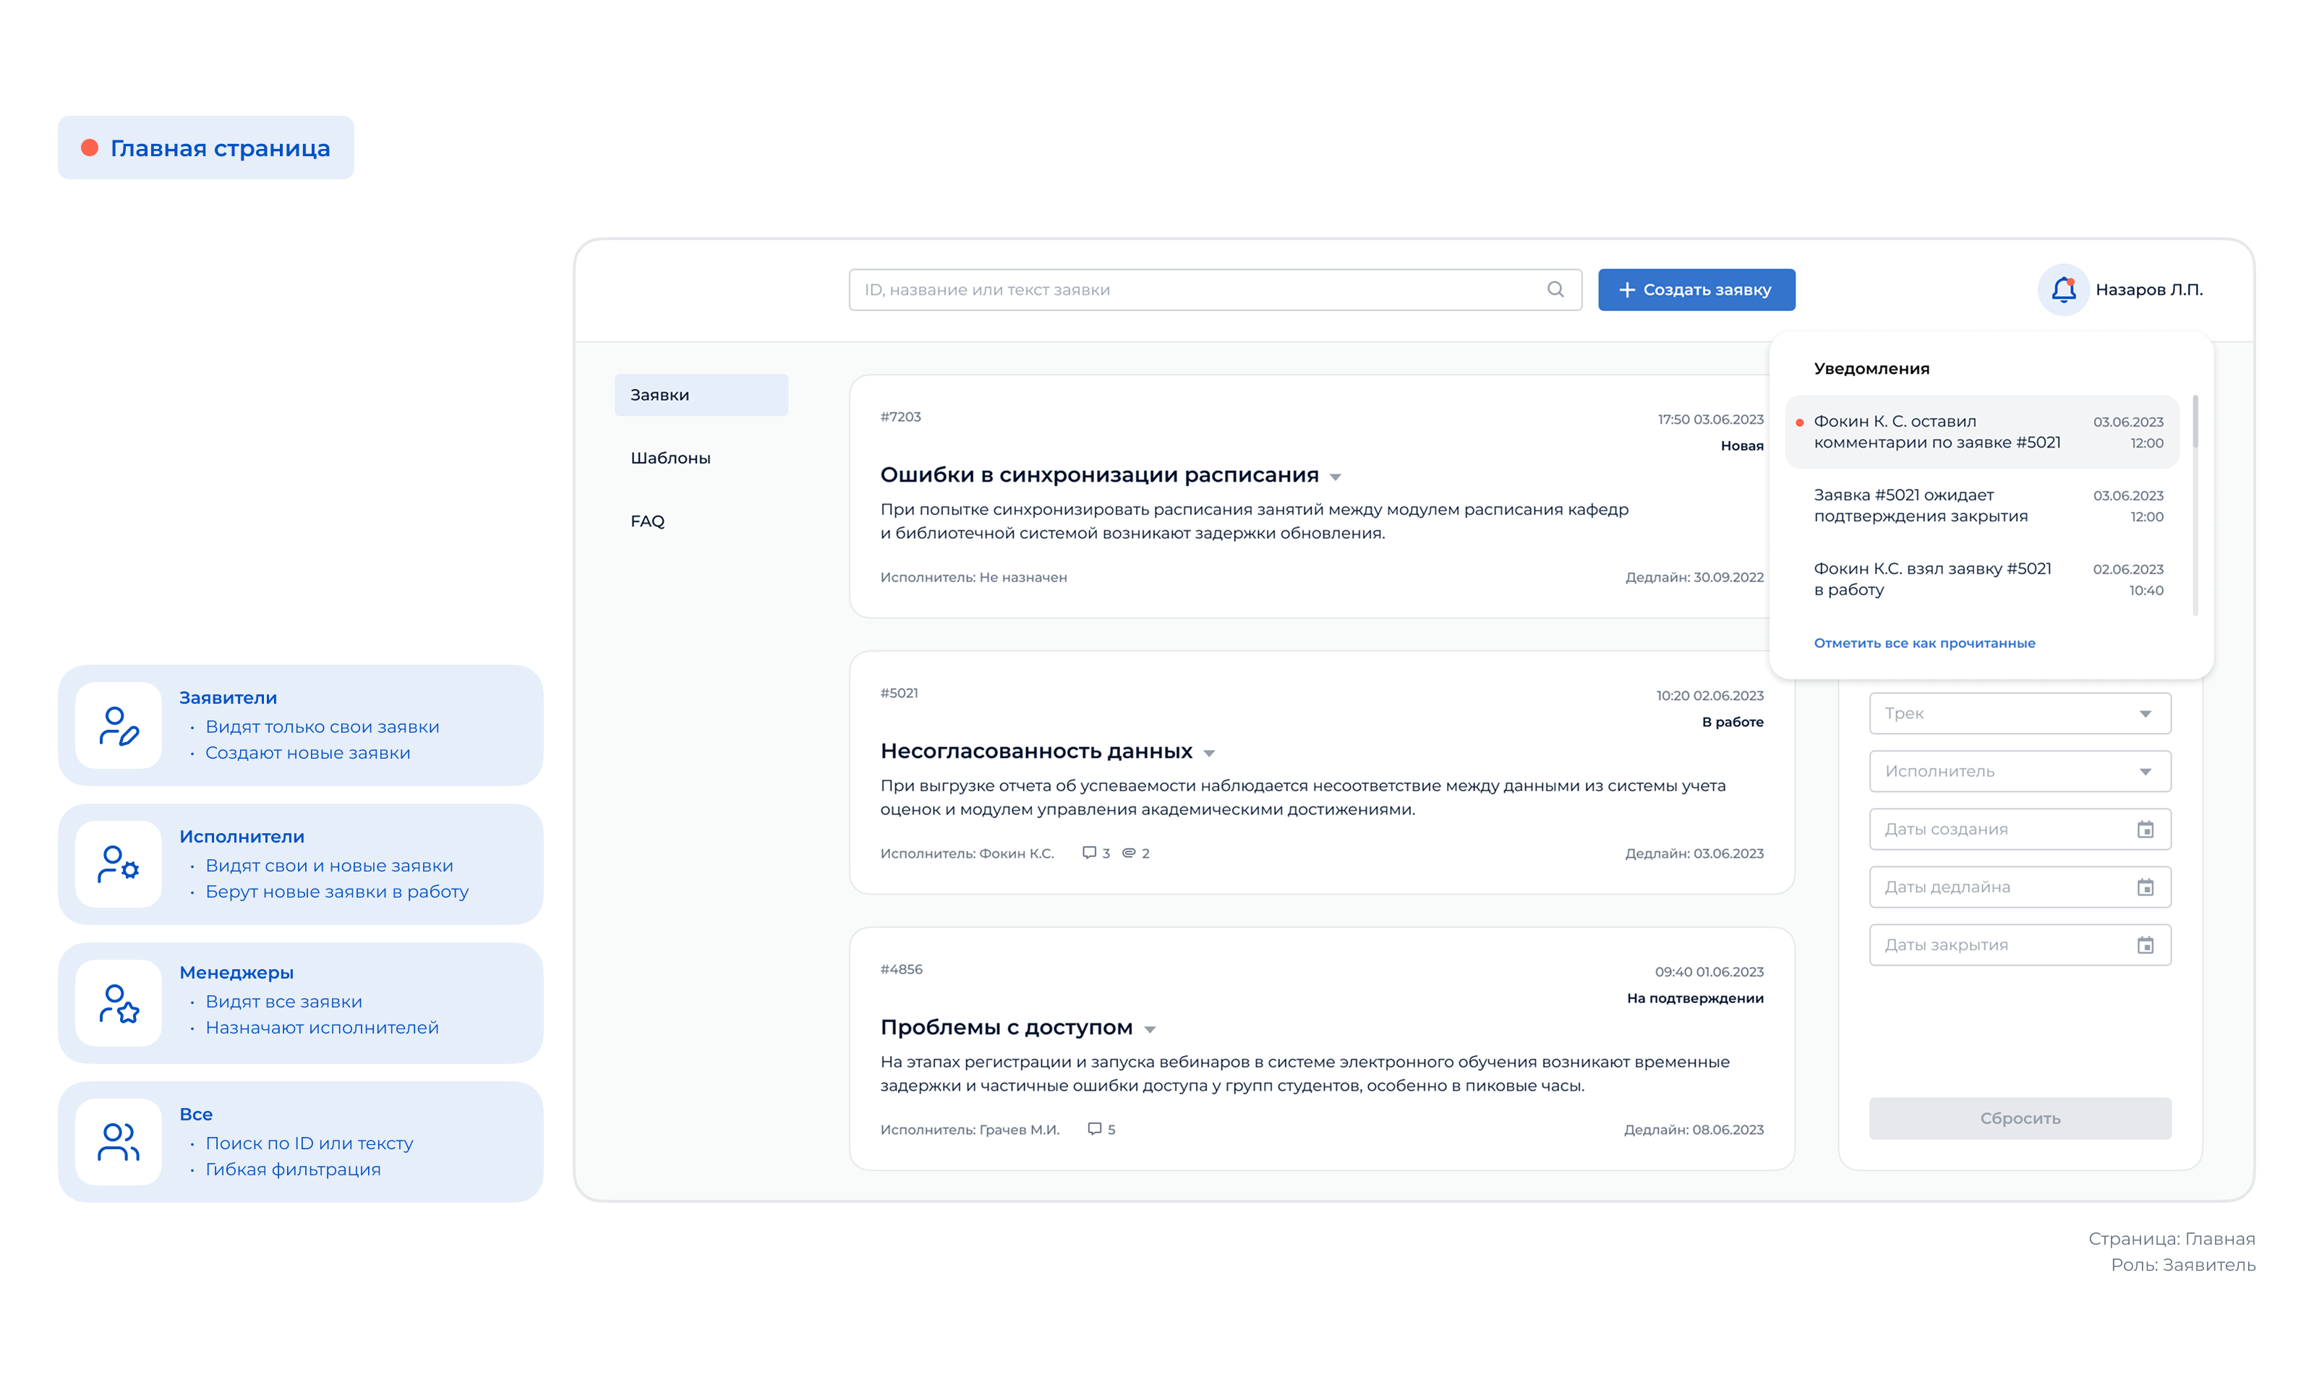Open FAQ section in the sidebar
This screenshot has width=2314, height=1393.
(x=647, y=521)
